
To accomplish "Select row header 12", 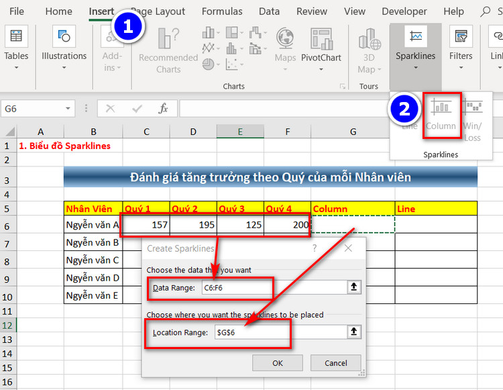I will (7, 325).
